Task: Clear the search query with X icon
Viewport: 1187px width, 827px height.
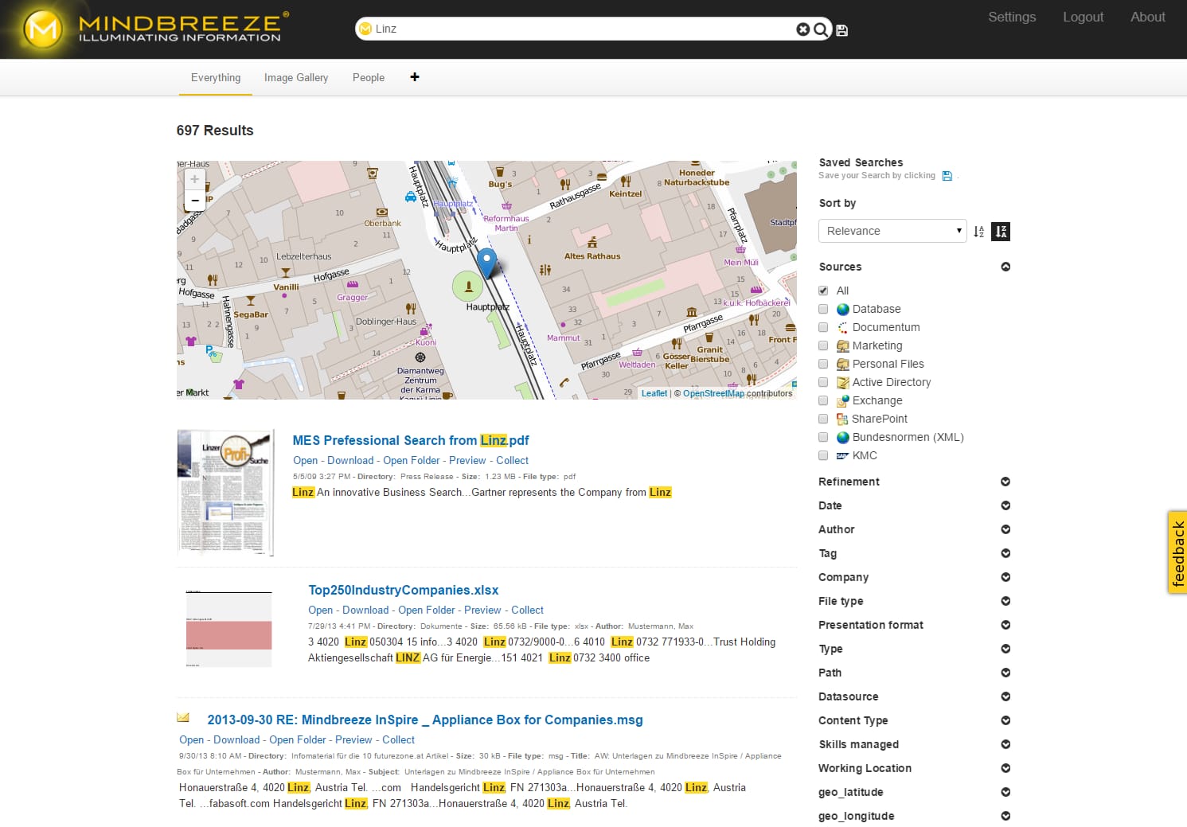Action: pyautogui.click(x=803, y=29)
